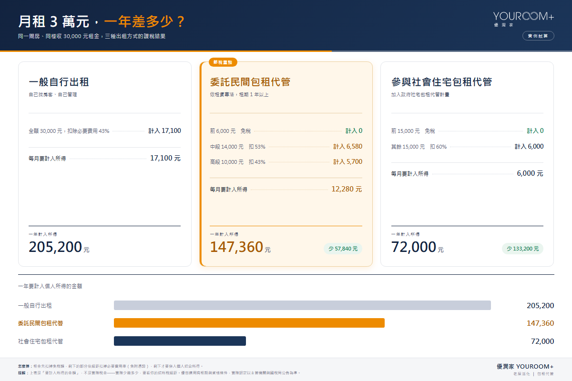Click the 12,280 元 monthly income value
This screenshot has height=381, width=572.
coord(347,189)
